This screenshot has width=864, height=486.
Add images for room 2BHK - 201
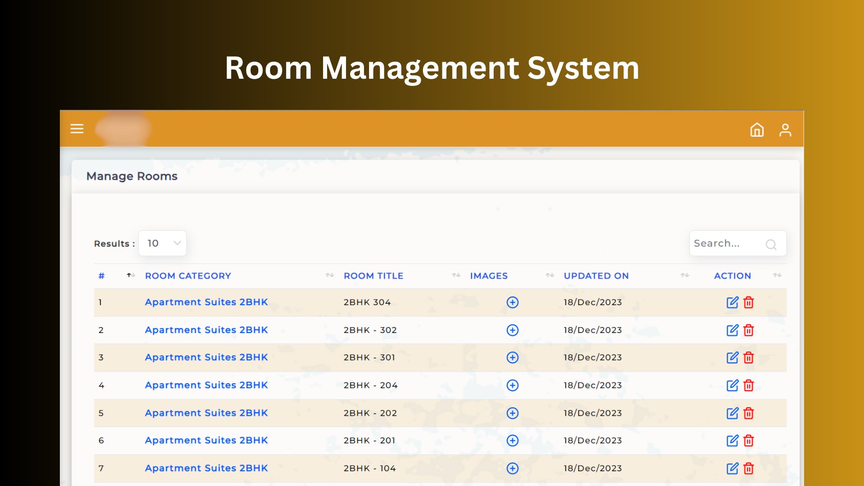(x=512, y=441)
